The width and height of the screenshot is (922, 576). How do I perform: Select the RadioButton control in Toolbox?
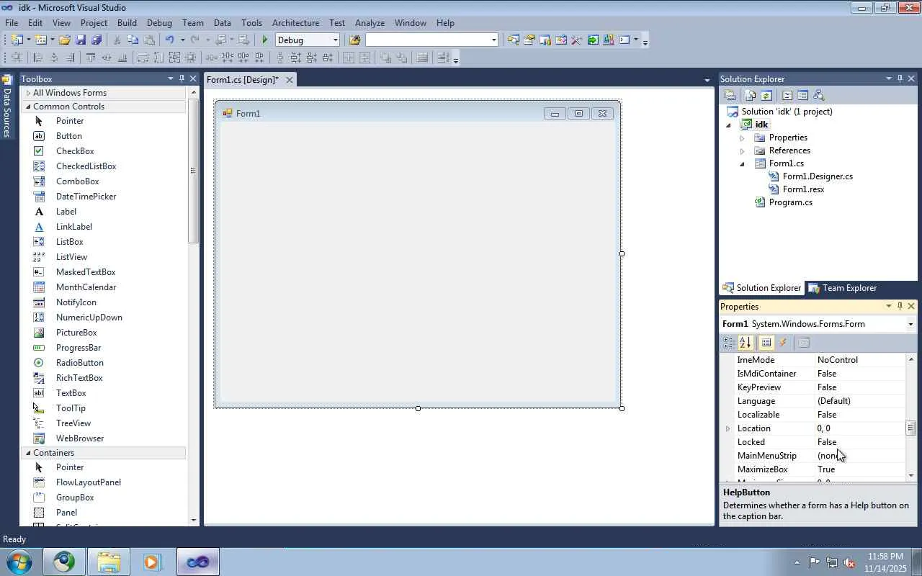[x=80, y=363]
